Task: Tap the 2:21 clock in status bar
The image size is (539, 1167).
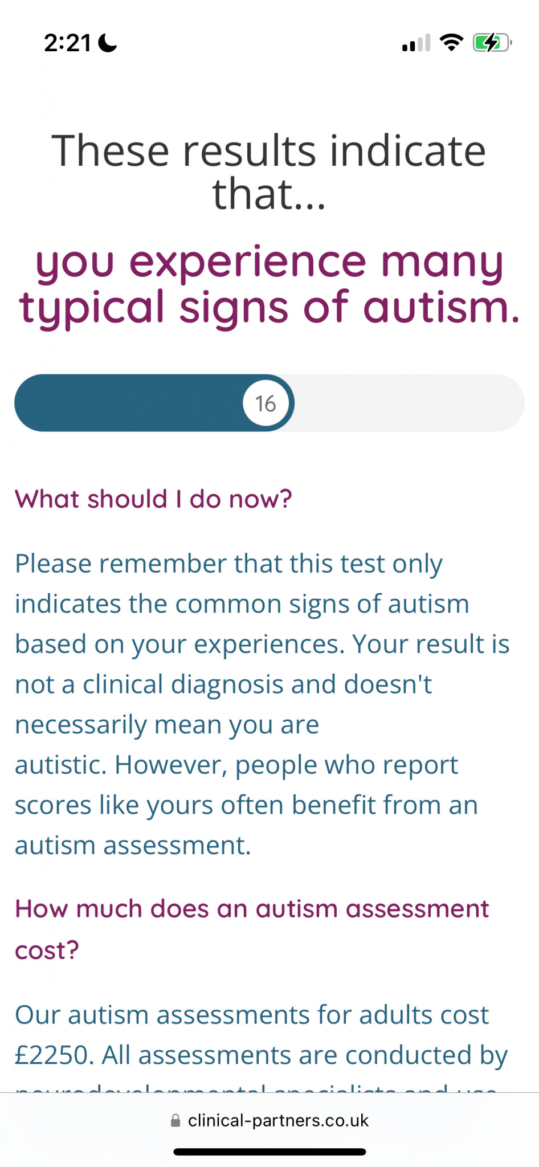Action: 67,43
